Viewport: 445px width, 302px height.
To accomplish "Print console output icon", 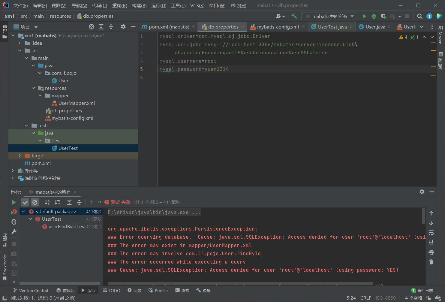I will click(431, 252).
